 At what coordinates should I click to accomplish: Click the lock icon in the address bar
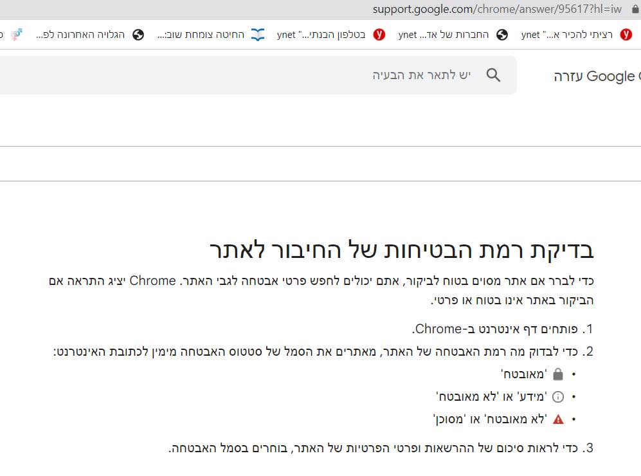coord(635,9)
